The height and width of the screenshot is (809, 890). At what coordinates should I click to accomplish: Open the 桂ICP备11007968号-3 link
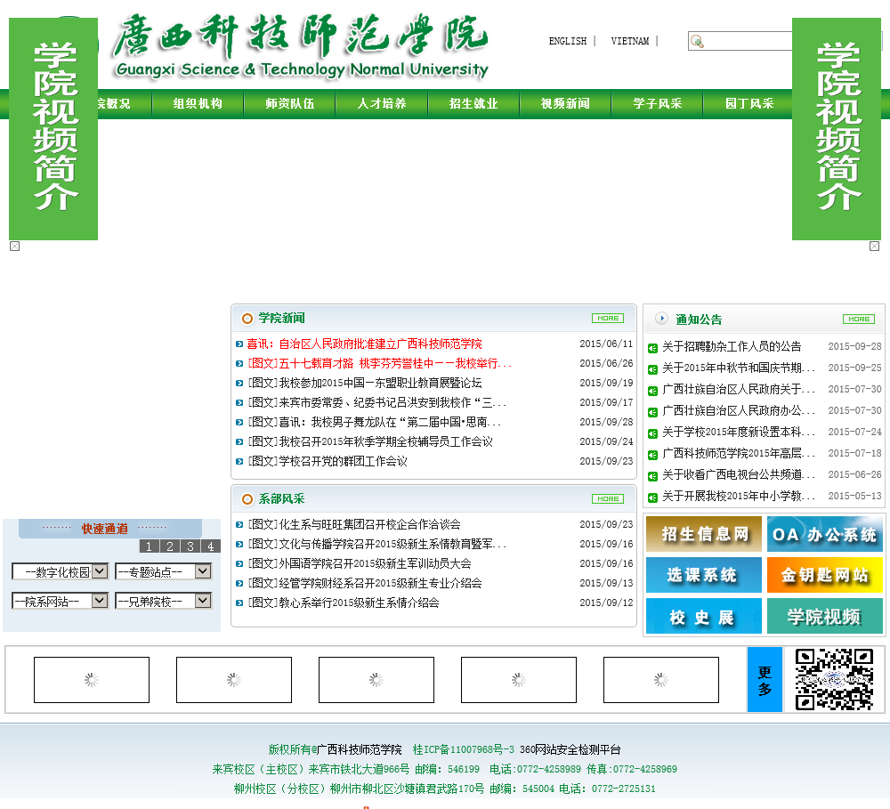click(463, 749)
